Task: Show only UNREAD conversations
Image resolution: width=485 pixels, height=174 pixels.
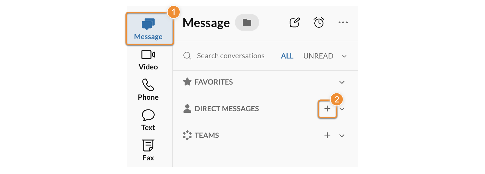Action: coord(318,56)
